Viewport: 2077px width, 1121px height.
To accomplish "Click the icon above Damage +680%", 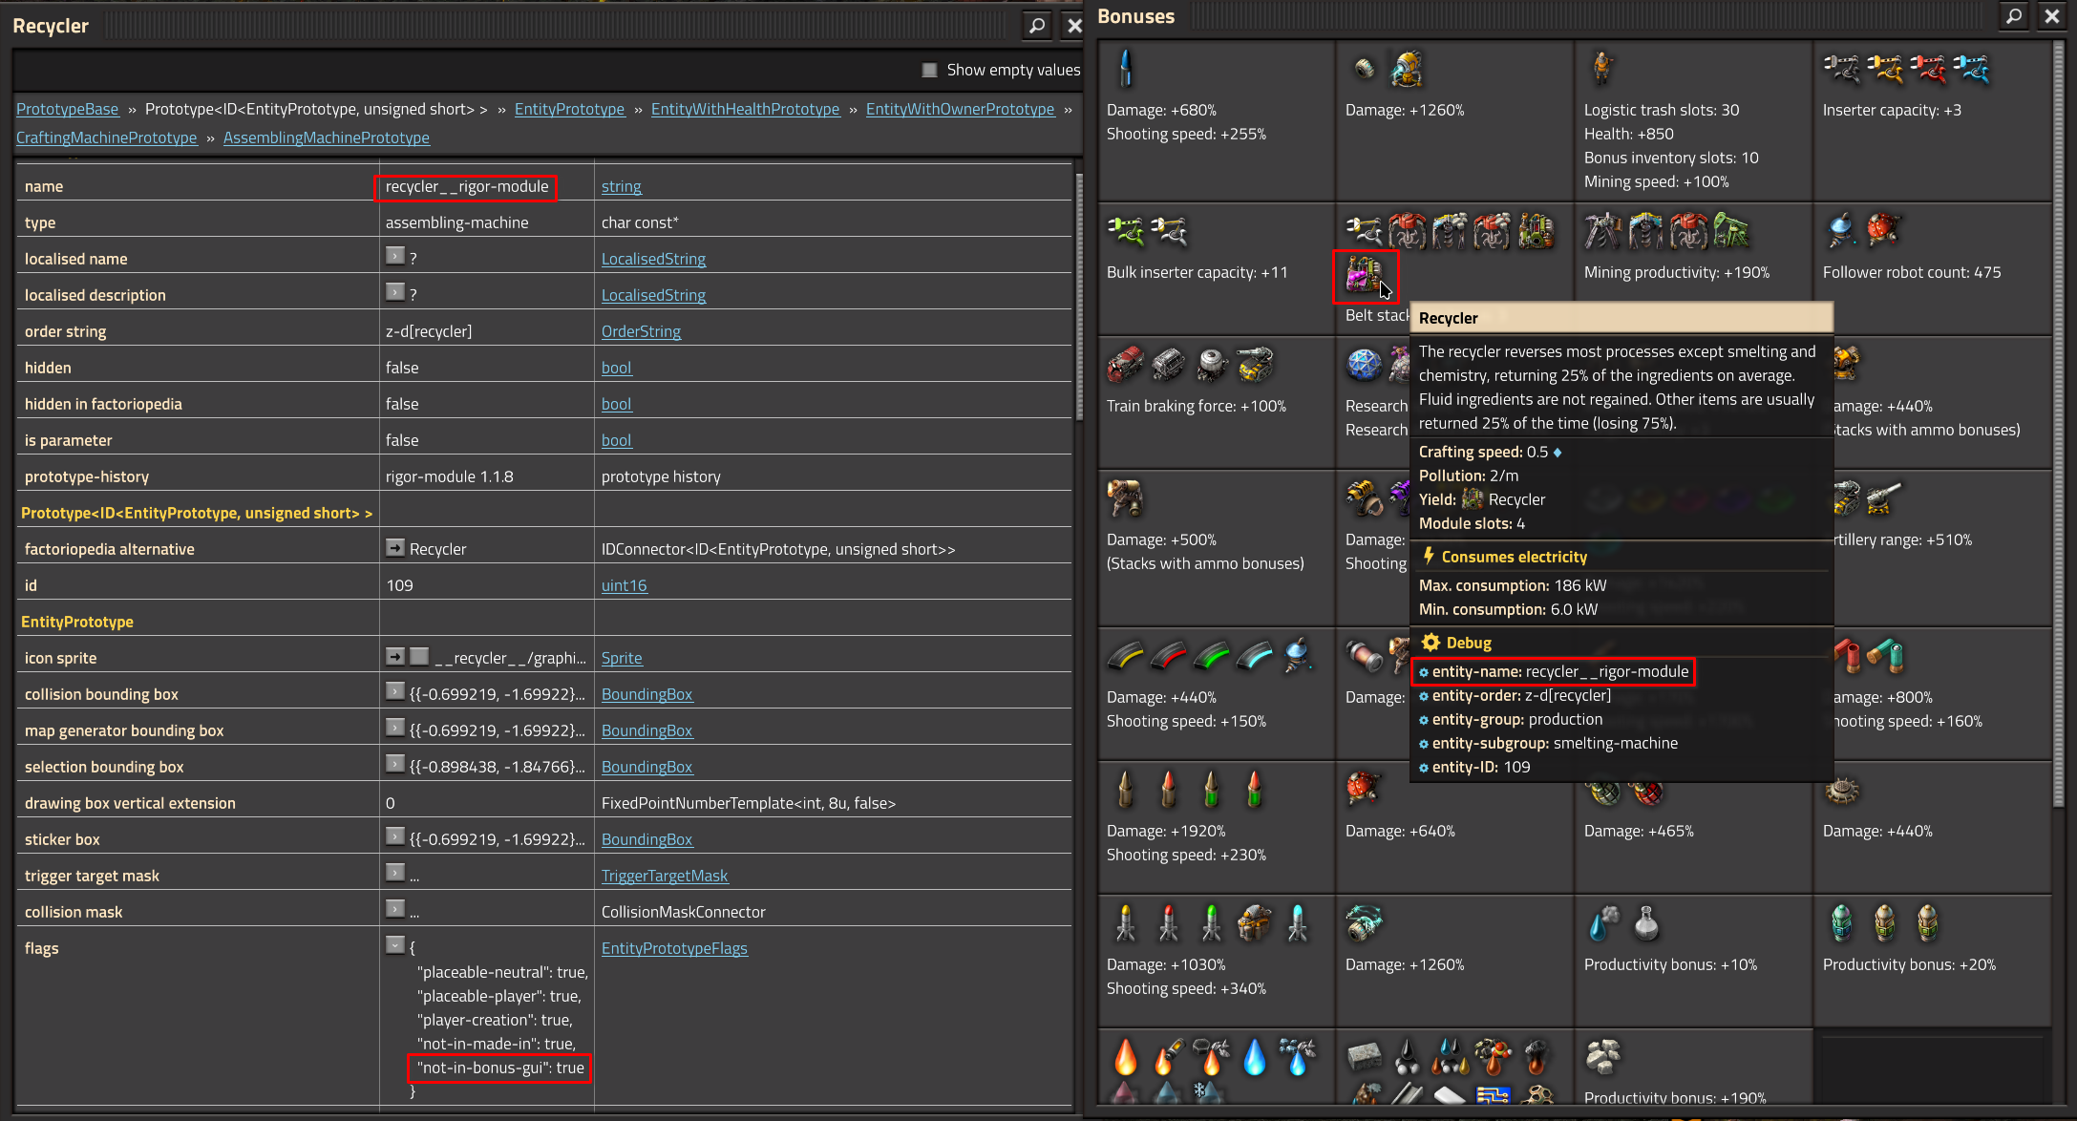I will pos(1126,69).
